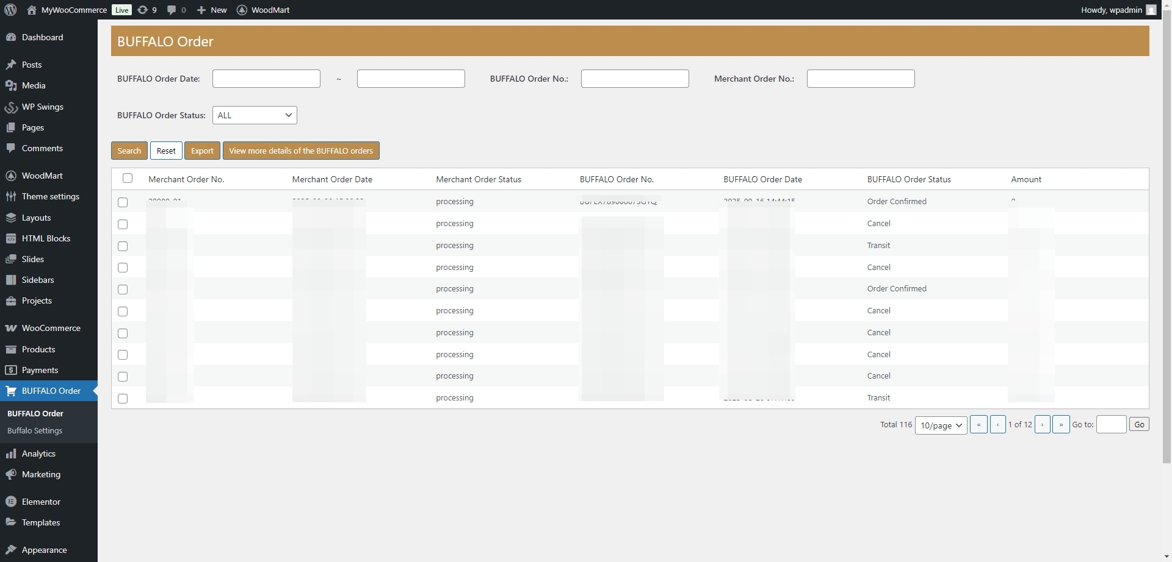The height and width of the screenshot is (562, 1172).
Task: Open the BUFFALO Order sidebar menu
Action: point(49,391)
